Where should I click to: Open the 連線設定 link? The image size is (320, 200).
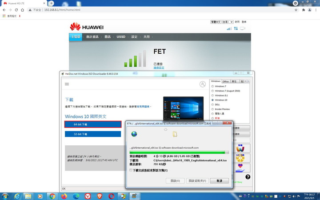[x=159, y=68]
